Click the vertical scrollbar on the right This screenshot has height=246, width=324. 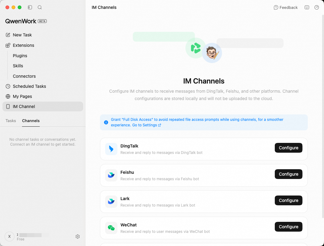tap(323, 116)
